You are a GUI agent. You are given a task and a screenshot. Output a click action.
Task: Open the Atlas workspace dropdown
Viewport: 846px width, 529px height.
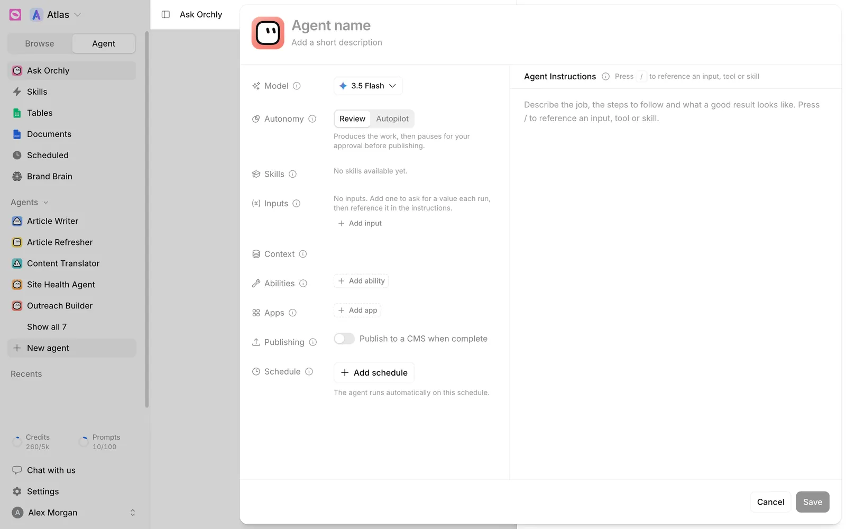click(56, 15)
